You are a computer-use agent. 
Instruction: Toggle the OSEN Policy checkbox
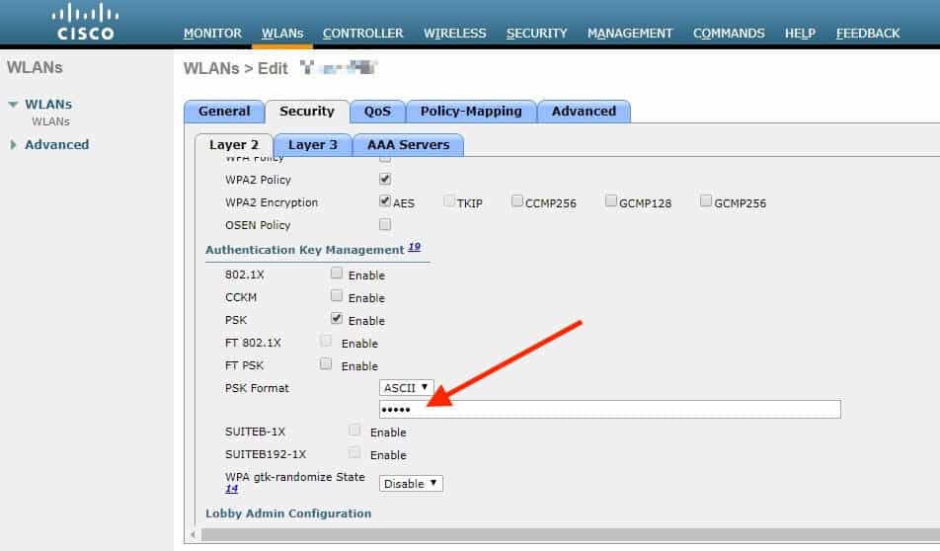[x=385, y=224]
